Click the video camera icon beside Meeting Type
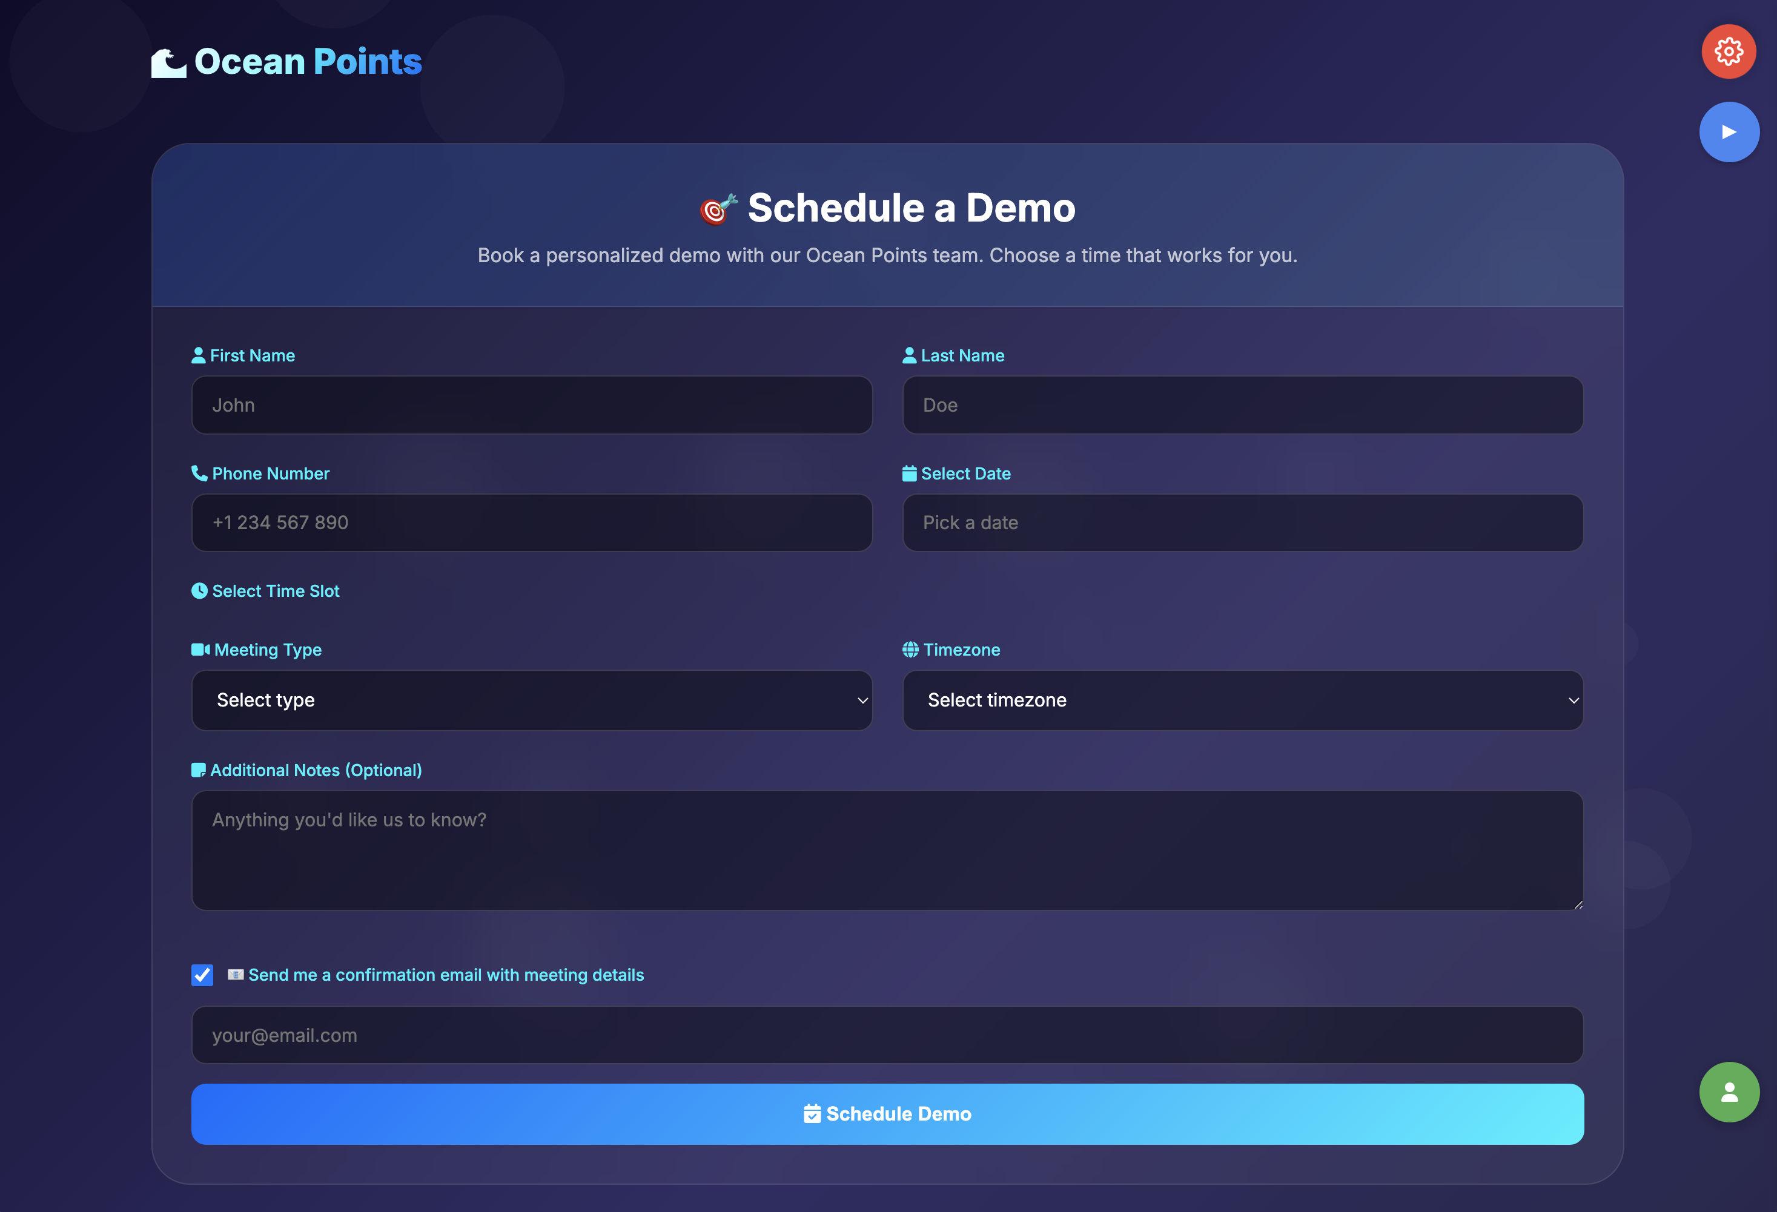 (x=201, y=650)
